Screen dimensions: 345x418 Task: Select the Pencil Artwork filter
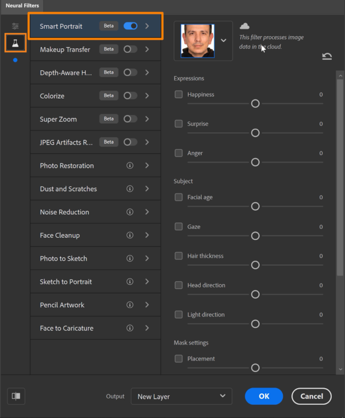[62, 305]
